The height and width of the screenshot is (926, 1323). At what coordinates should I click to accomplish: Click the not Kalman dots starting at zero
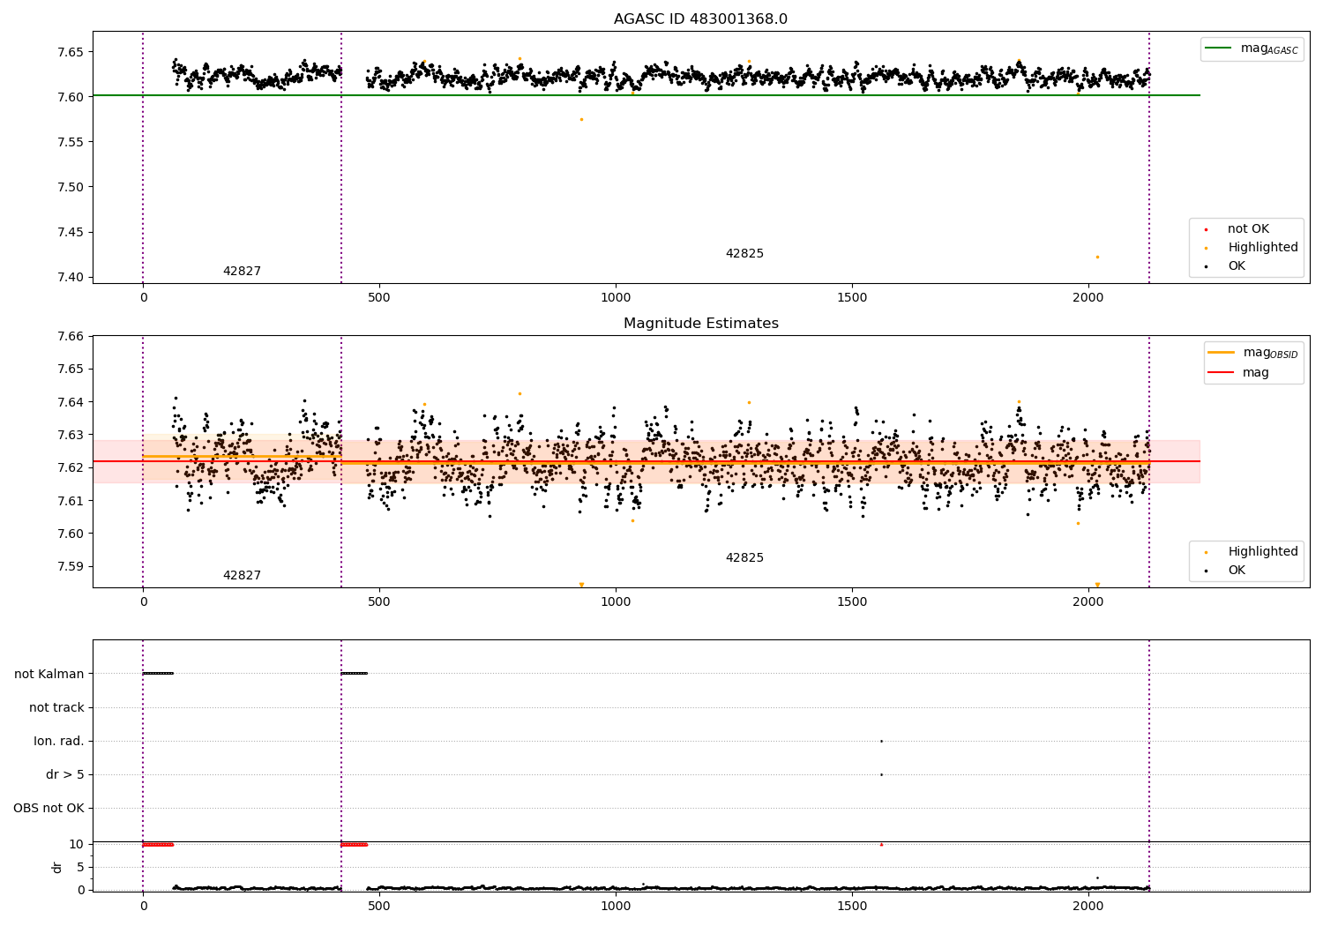tap(158, 674)
